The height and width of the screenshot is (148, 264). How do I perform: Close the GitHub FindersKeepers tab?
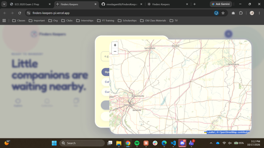click(x=141, y=4)
